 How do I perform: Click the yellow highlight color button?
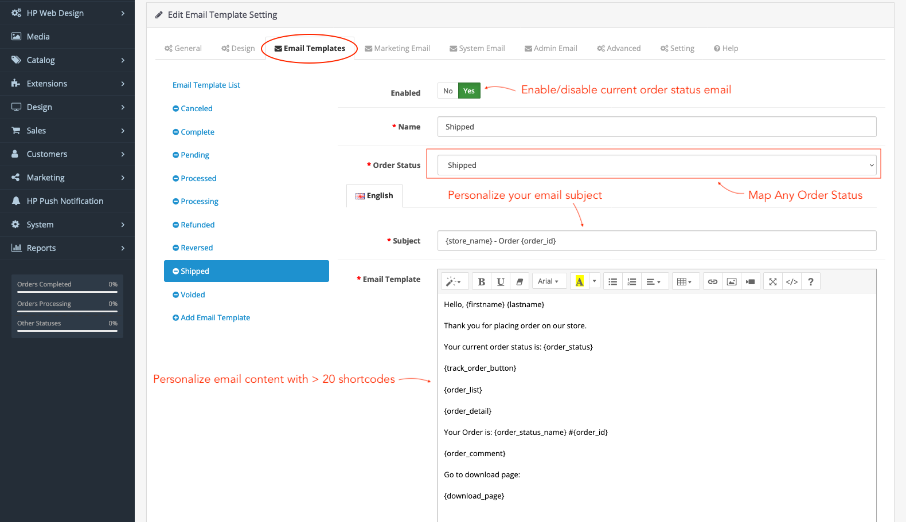579,281
